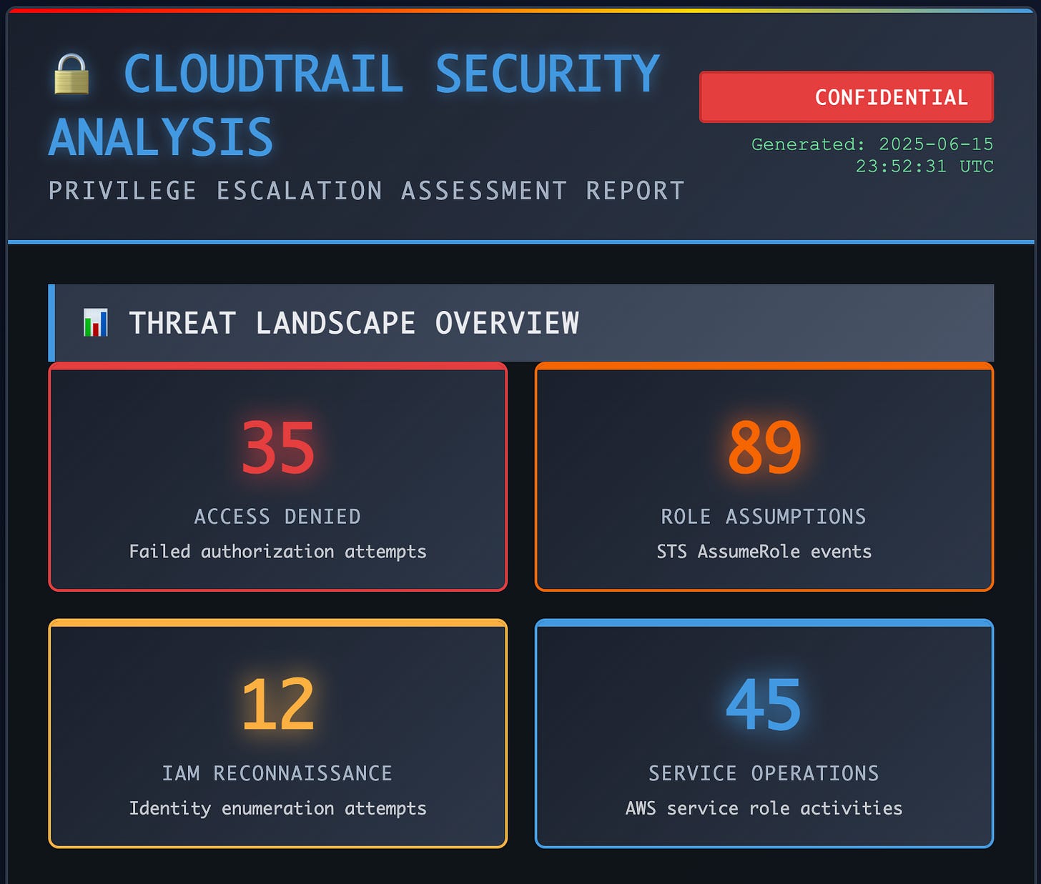Click the ROLE ASSUMPTIONS label
The image size is (1041, 884).
(x=764, y=517)
